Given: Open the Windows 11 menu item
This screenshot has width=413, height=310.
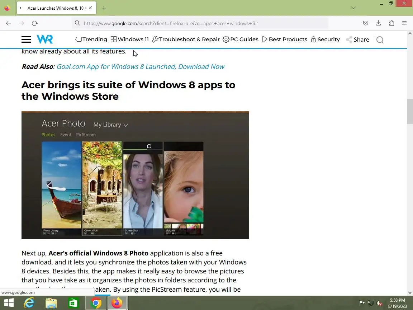Looking at the screenshot, I should tap(129, 39).
